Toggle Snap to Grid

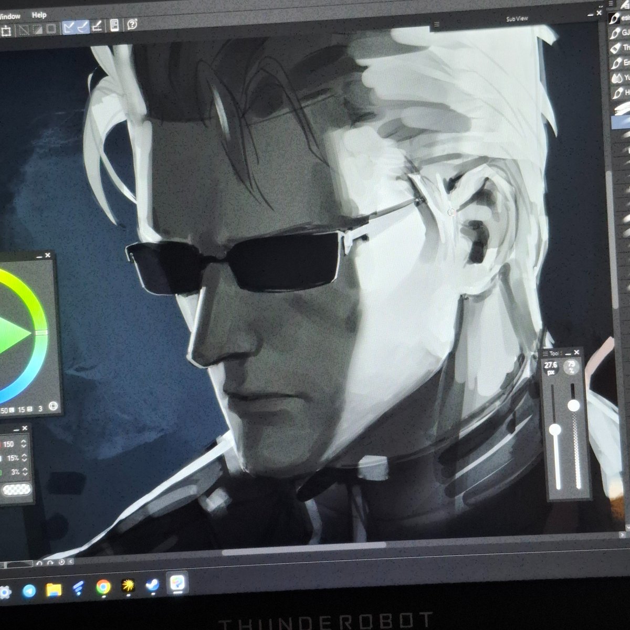click(x=97, y=26)
